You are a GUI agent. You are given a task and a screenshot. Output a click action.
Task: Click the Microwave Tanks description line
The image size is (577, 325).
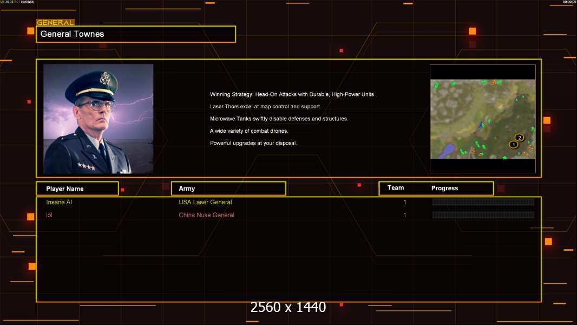pyautogui.click(x=279, y=119)
